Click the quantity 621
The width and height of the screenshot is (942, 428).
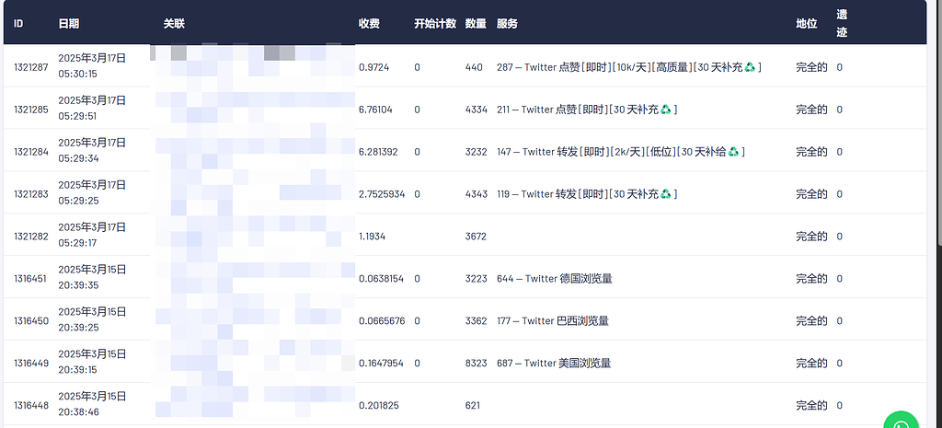(472, 406)
